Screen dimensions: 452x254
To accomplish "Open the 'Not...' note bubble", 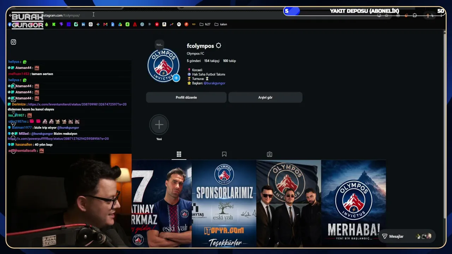I will (x=159, y=44).
